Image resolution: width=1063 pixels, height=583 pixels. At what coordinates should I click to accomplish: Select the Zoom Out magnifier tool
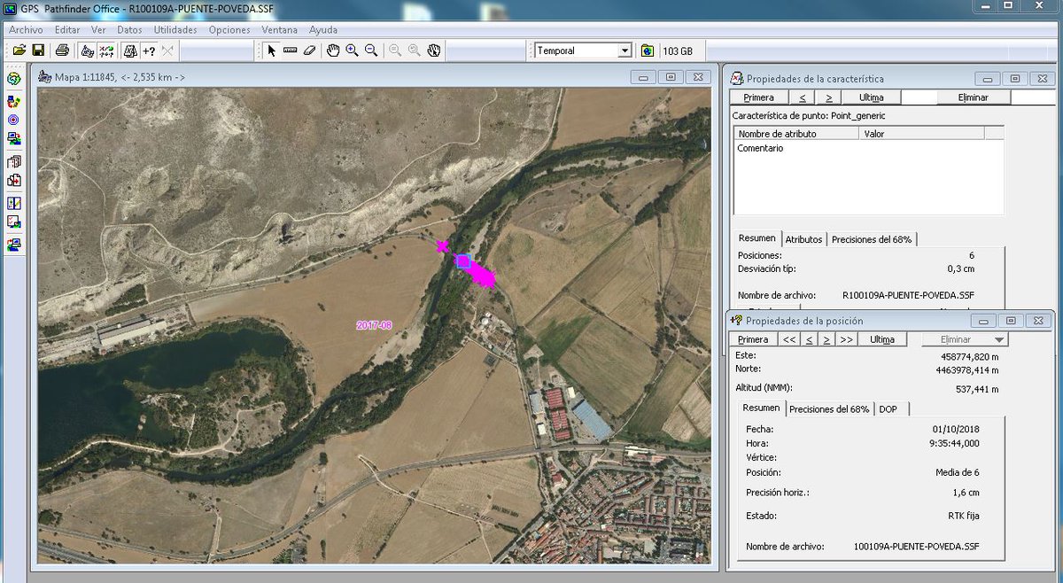(x=372, y=51)
